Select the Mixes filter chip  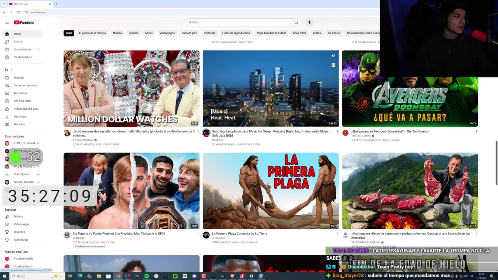pos(149,33)
